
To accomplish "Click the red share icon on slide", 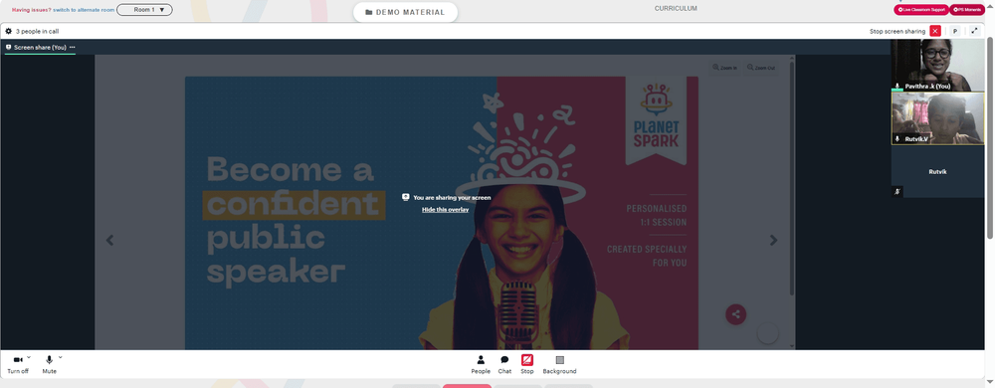I will click(x=736, y=314).
